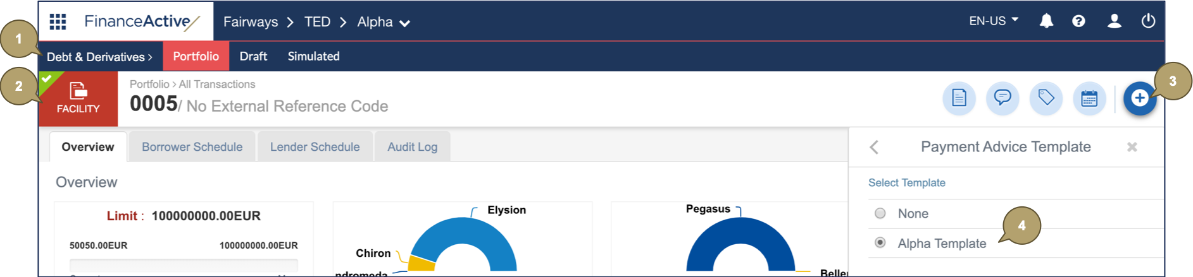Click the tag icon button
Image resolution: width=1193 pixels, height=277 pixels.
1046,98
